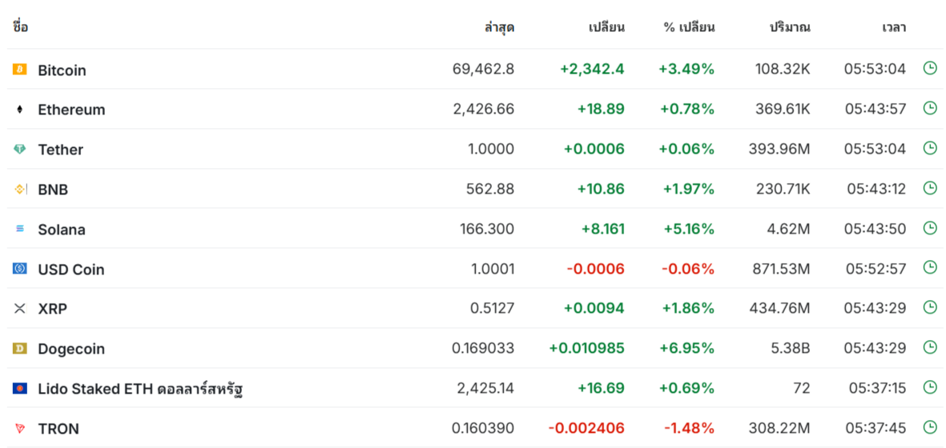Click the clock icon in TRON row
Screen dimensions: 946x448
pyautogui.click(x=930, y=427)
